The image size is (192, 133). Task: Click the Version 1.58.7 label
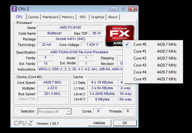47,124
